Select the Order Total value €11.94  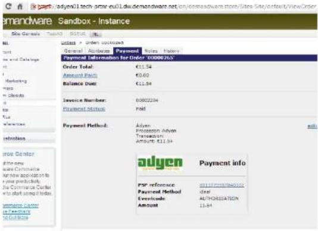(144, 67)
